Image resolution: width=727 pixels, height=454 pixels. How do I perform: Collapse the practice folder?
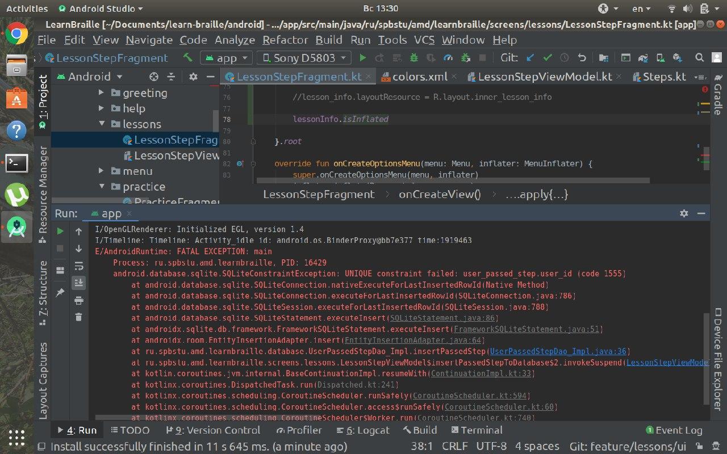click(101, 187)
